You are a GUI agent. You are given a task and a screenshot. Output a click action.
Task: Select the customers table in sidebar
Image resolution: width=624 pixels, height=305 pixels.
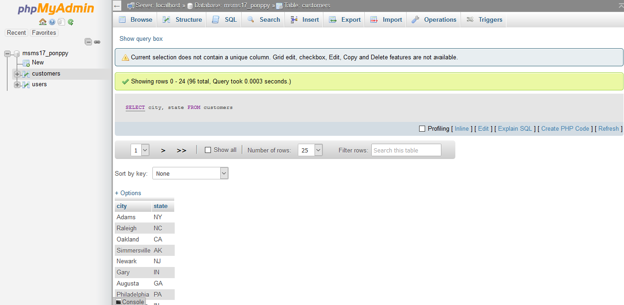point(46,74)
